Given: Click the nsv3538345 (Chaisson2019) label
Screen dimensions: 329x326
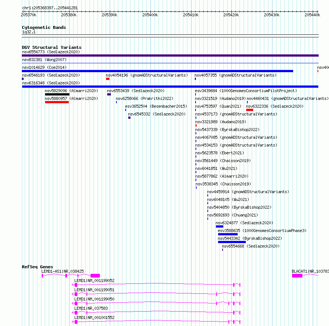Looking at the screenshot, I should point(223,184).
